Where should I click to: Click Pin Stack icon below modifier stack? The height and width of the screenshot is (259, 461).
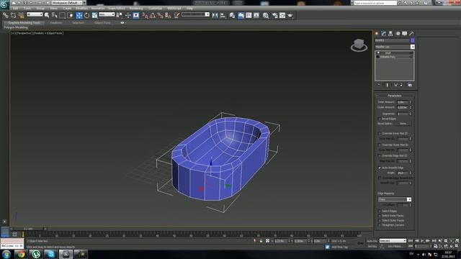[x=380, y=85]
